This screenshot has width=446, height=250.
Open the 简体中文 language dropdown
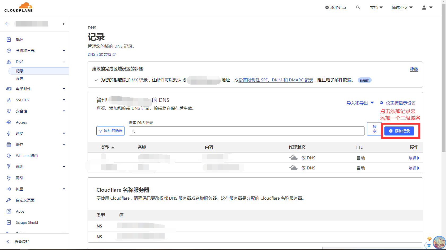[402, 7]
